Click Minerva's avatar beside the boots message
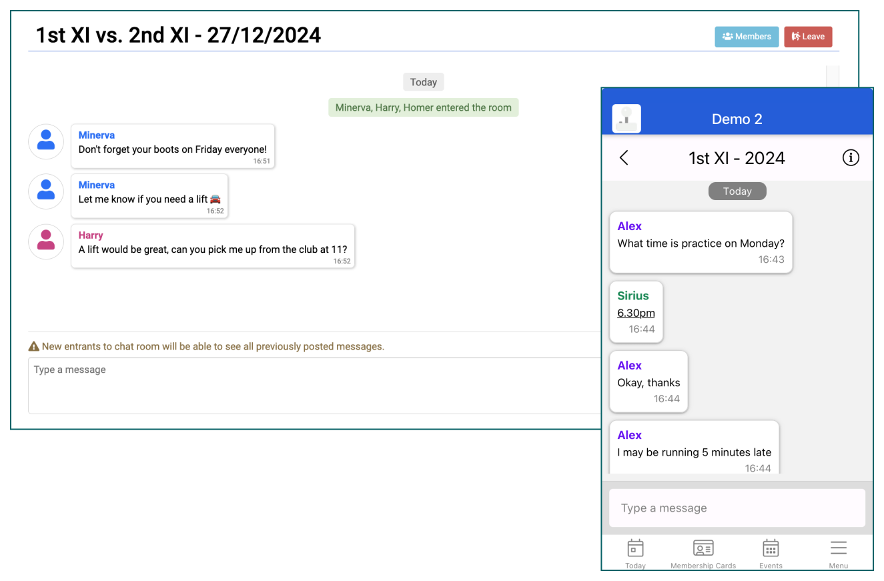884x581 pixels. click(x=46, y=141)
